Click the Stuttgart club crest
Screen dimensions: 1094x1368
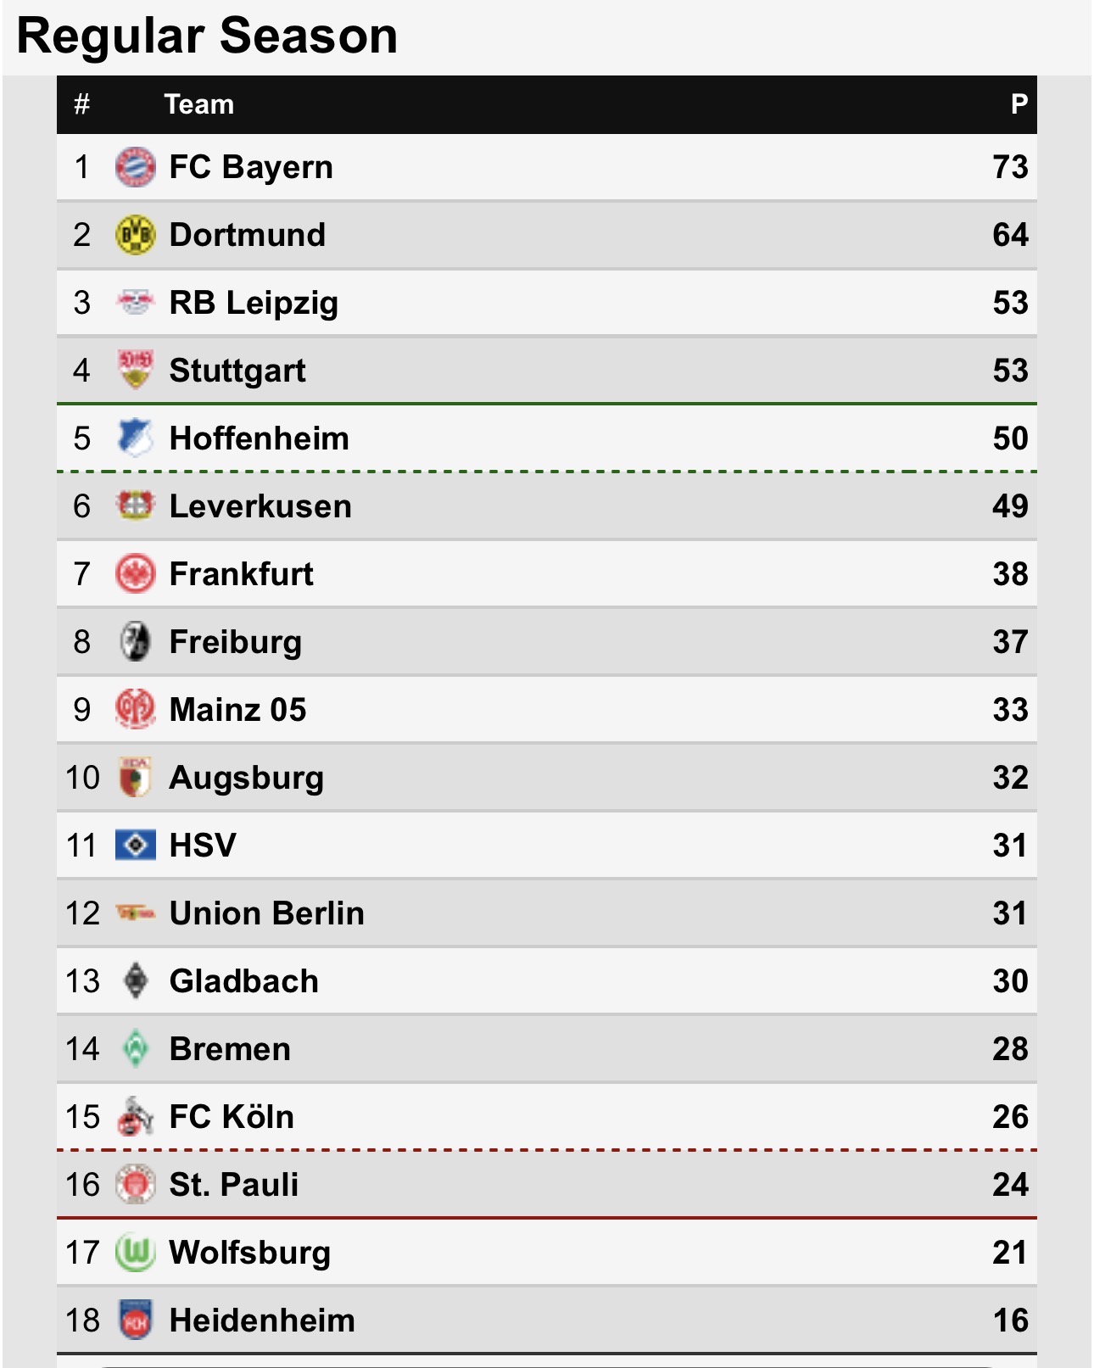(135, 370)
